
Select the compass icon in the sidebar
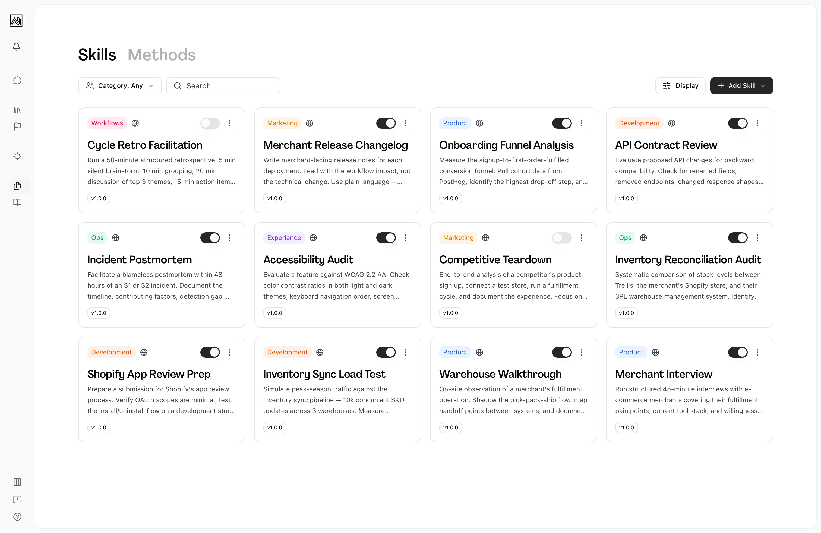click(x=17, y=156)
